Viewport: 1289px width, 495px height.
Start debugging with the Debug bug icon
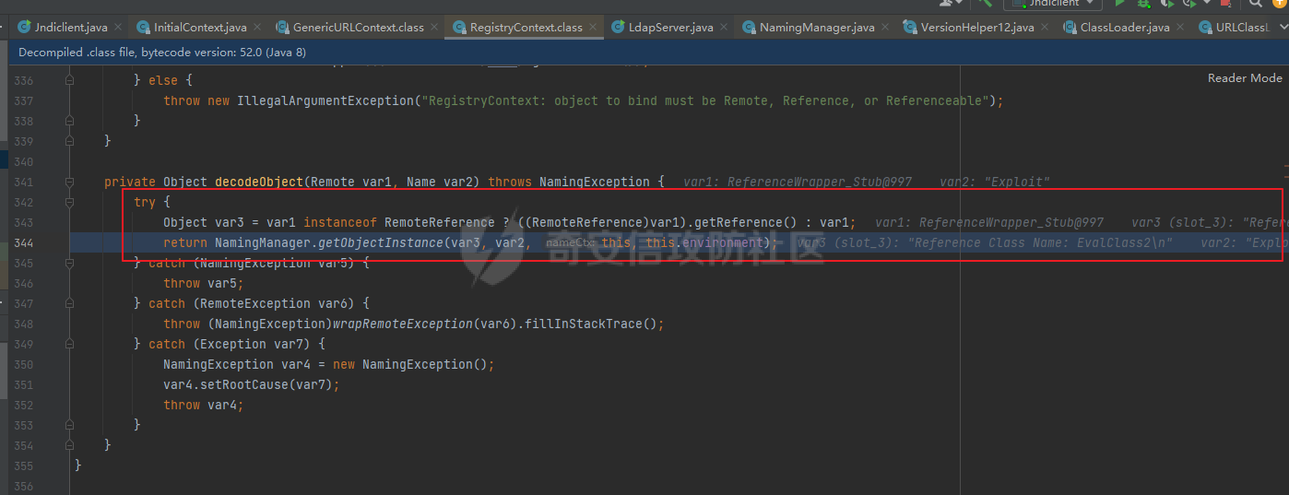(1144, 4)
